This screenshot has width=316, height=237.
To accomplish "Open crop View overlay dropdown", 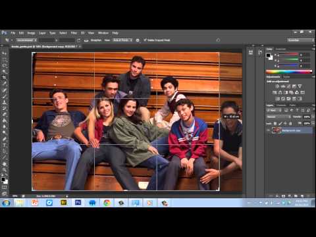I will click(x=122, y=40).
